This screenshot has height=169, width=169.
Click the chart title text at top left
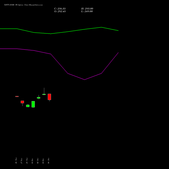pyautogui.click(x=23, y=5)
